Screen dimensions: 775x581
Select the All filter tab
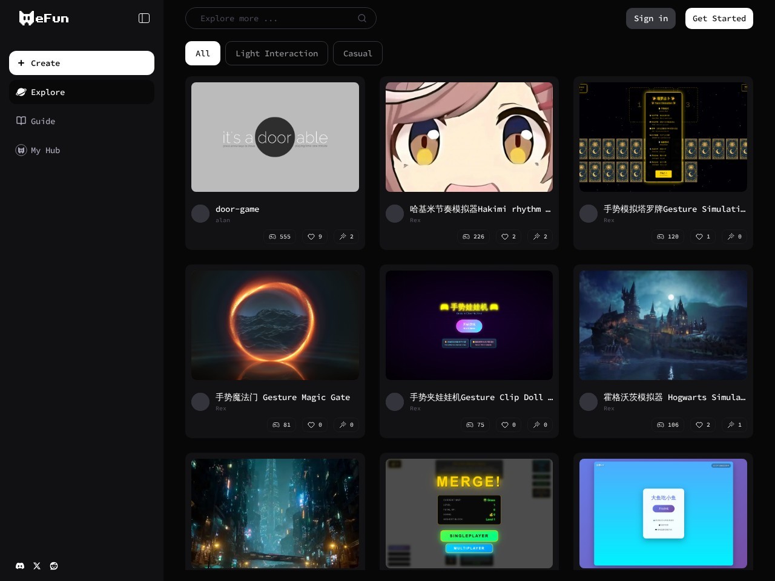(203, 53)
